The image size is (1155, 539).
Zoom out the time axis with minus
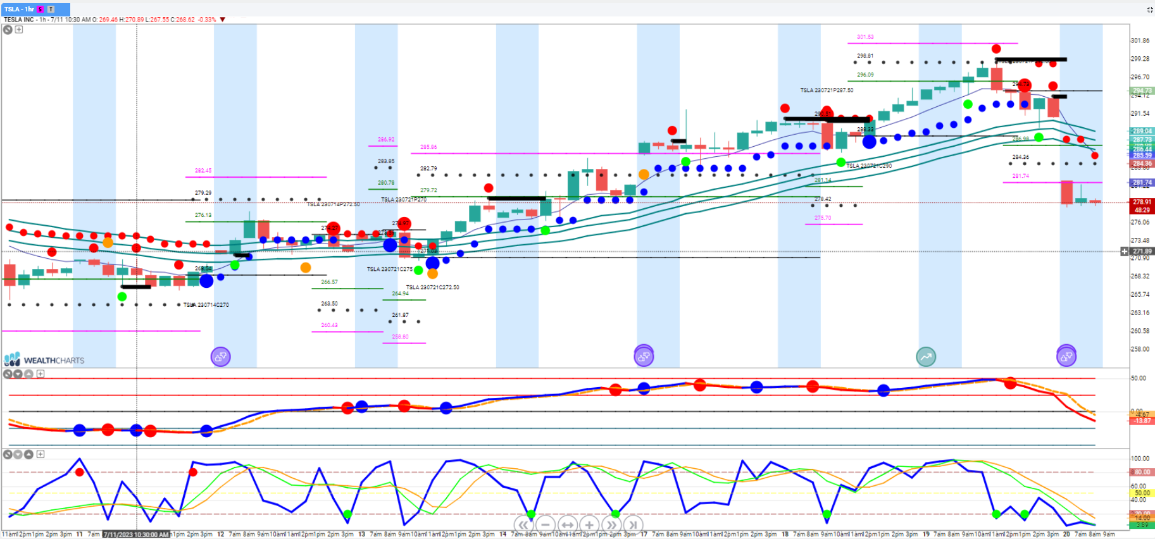(546, 524)
